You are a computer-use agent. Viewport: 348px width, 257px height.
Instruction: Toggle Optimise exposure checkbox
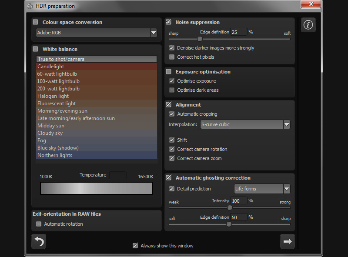[x=172, y=81]
